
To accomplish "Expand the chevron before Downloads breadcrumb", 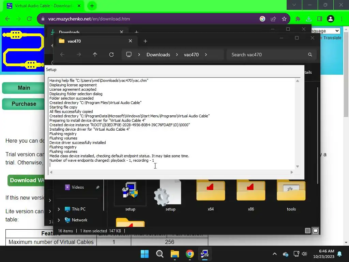I will pos(139,55).
